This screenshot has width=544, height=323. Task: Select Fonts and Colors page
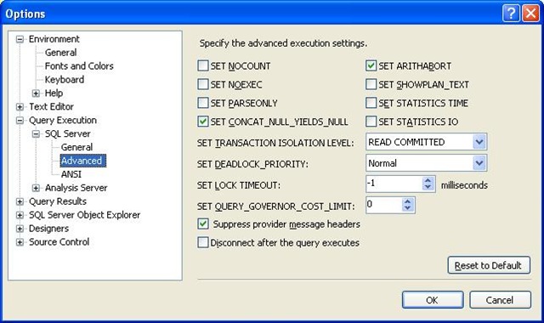79,66
